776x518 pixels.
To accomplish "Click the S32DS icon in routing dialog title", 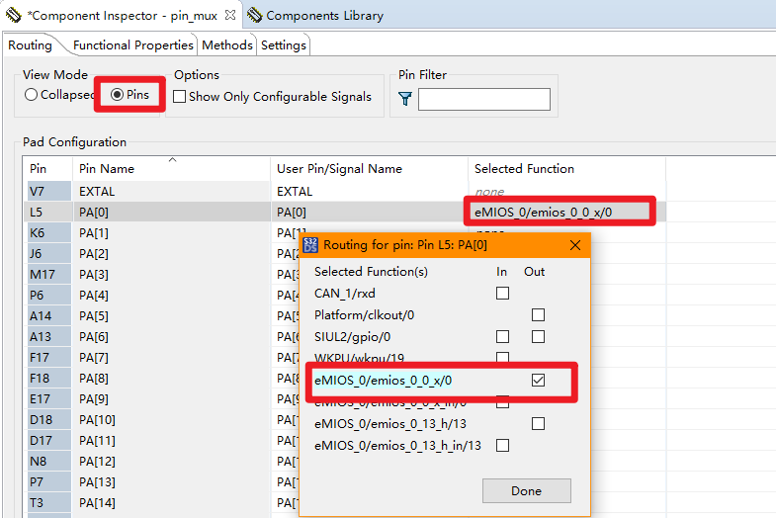I will point(310,245).
